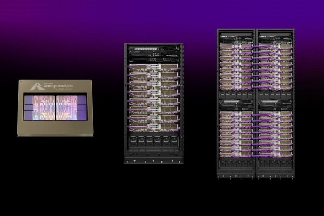
Task: Click the top-left memory block on chip
Action: tap(29, 99)
